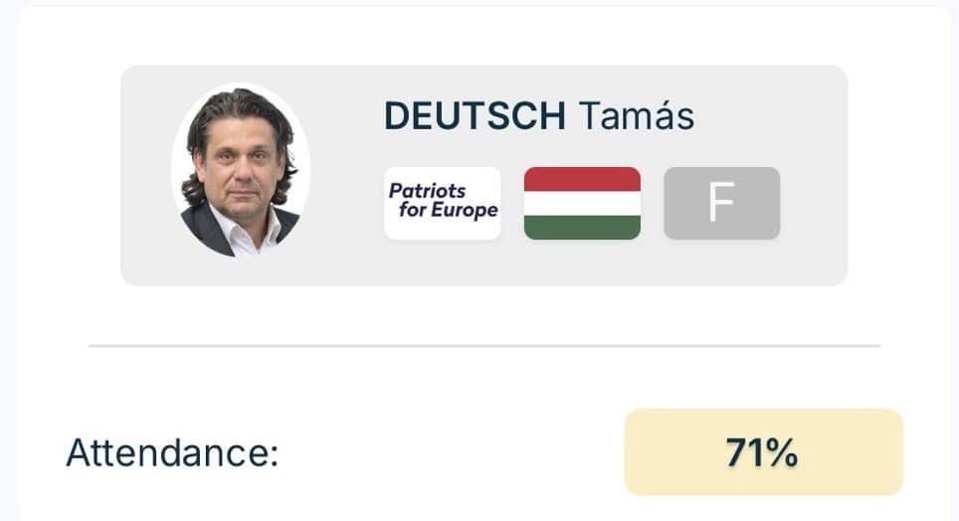
Task: Click the DEUTSCH surname heading
Action: tap(475, 115)
